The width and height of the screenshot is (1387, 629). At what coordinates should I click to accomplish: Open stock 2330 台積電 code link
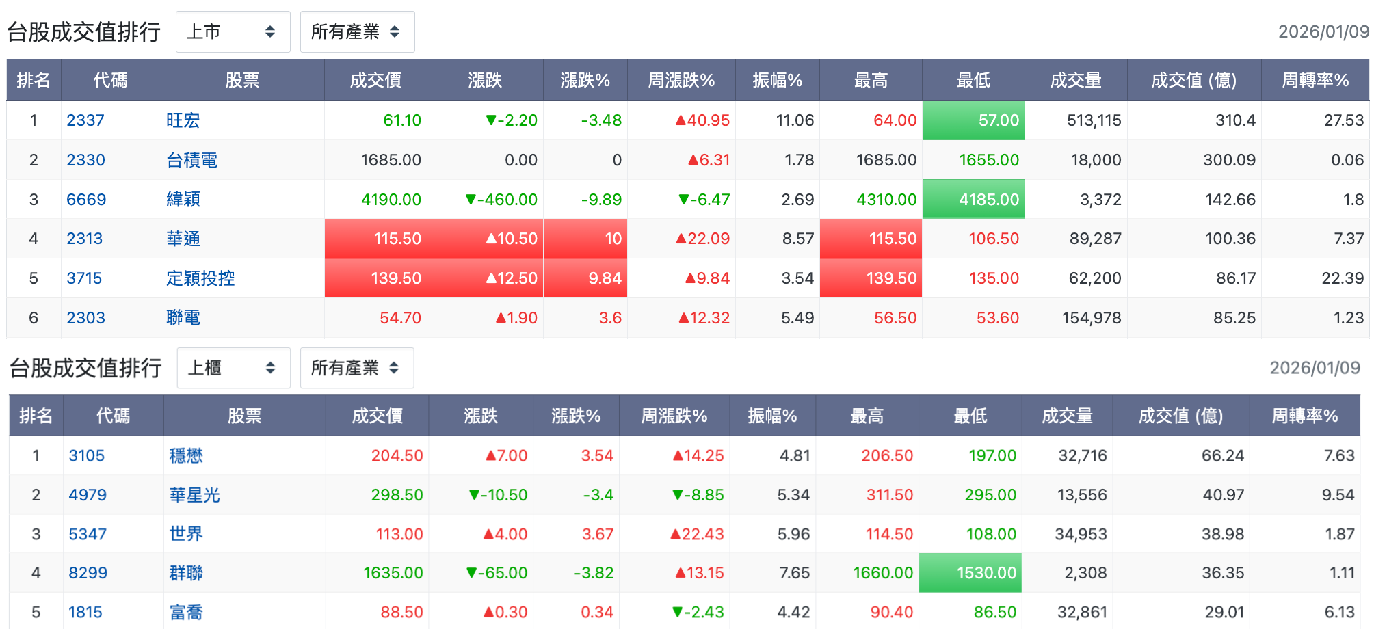[88, 159]
